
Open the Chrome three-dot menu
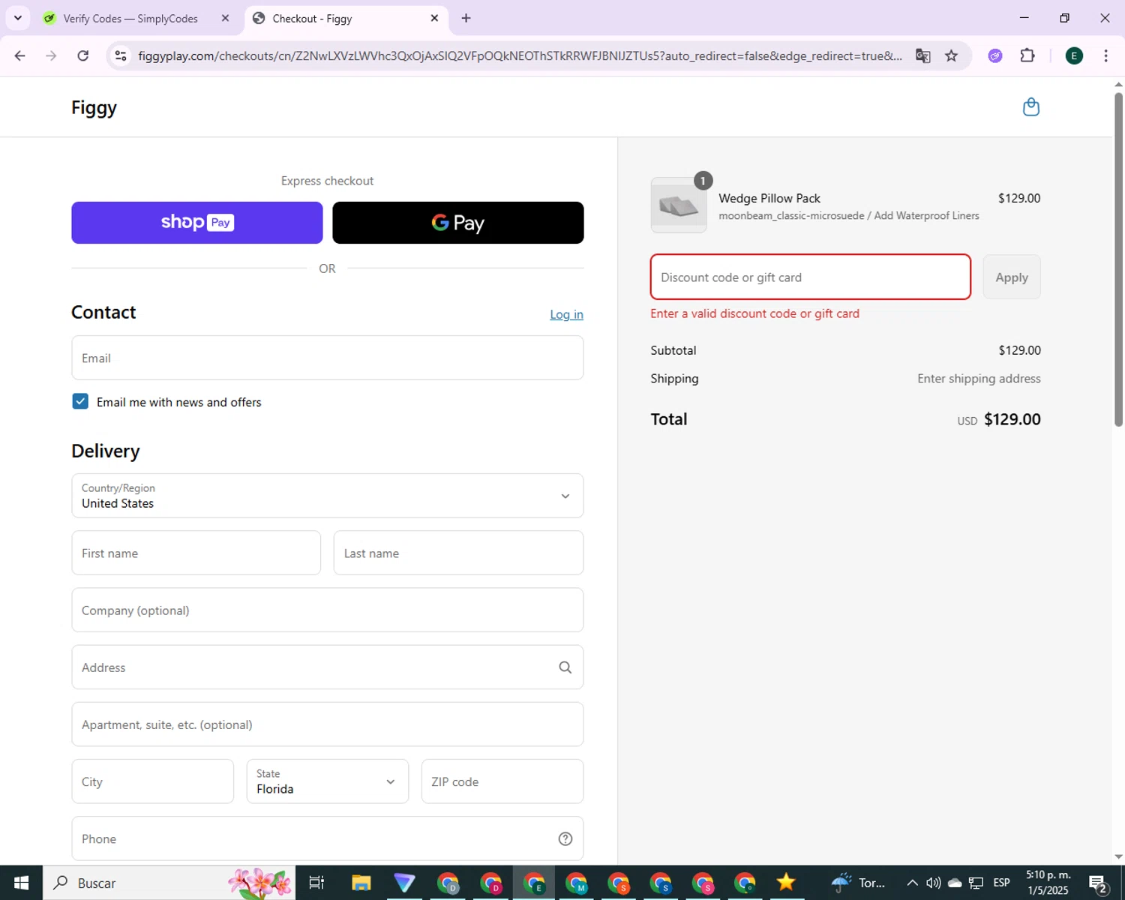coord(1105,55)
